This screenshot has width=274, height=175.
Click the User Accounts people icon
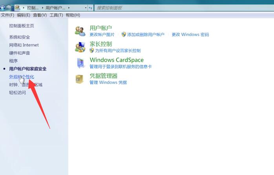pyautogui.click(x=80, y=31)
